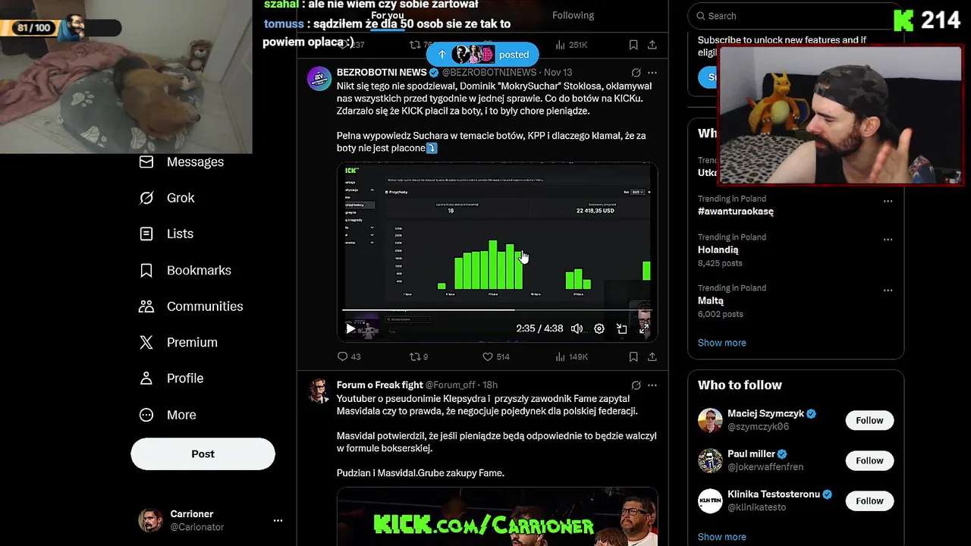The width and height of the screenshot is (971, 546).
Task: Open Grok explain icon on BEZROBOTNI post
Action: (636, 73)
